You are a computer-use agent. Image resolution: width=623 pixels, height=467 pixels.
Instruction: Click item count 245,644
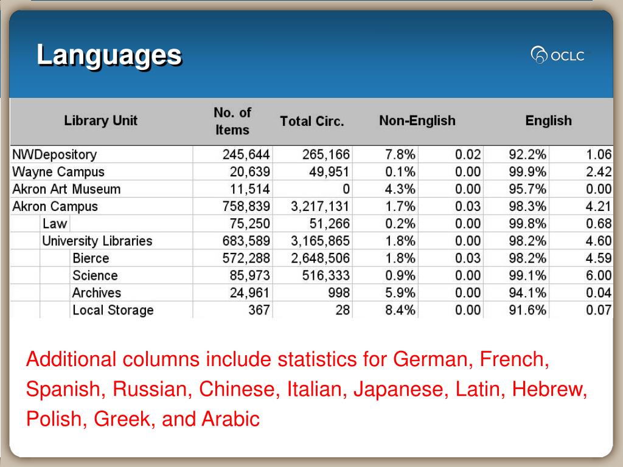(246, 154)
